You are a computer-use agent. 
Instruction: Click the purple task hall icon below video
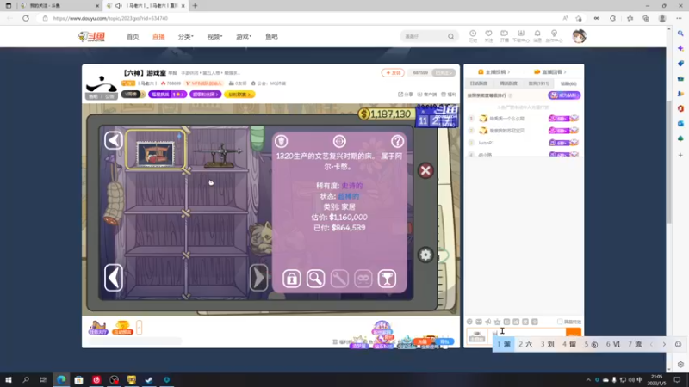98,328
